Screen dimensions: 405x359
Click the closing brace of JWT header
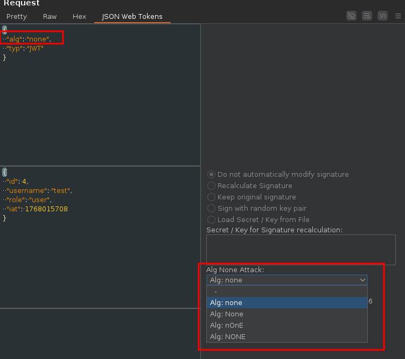point(4,57)
